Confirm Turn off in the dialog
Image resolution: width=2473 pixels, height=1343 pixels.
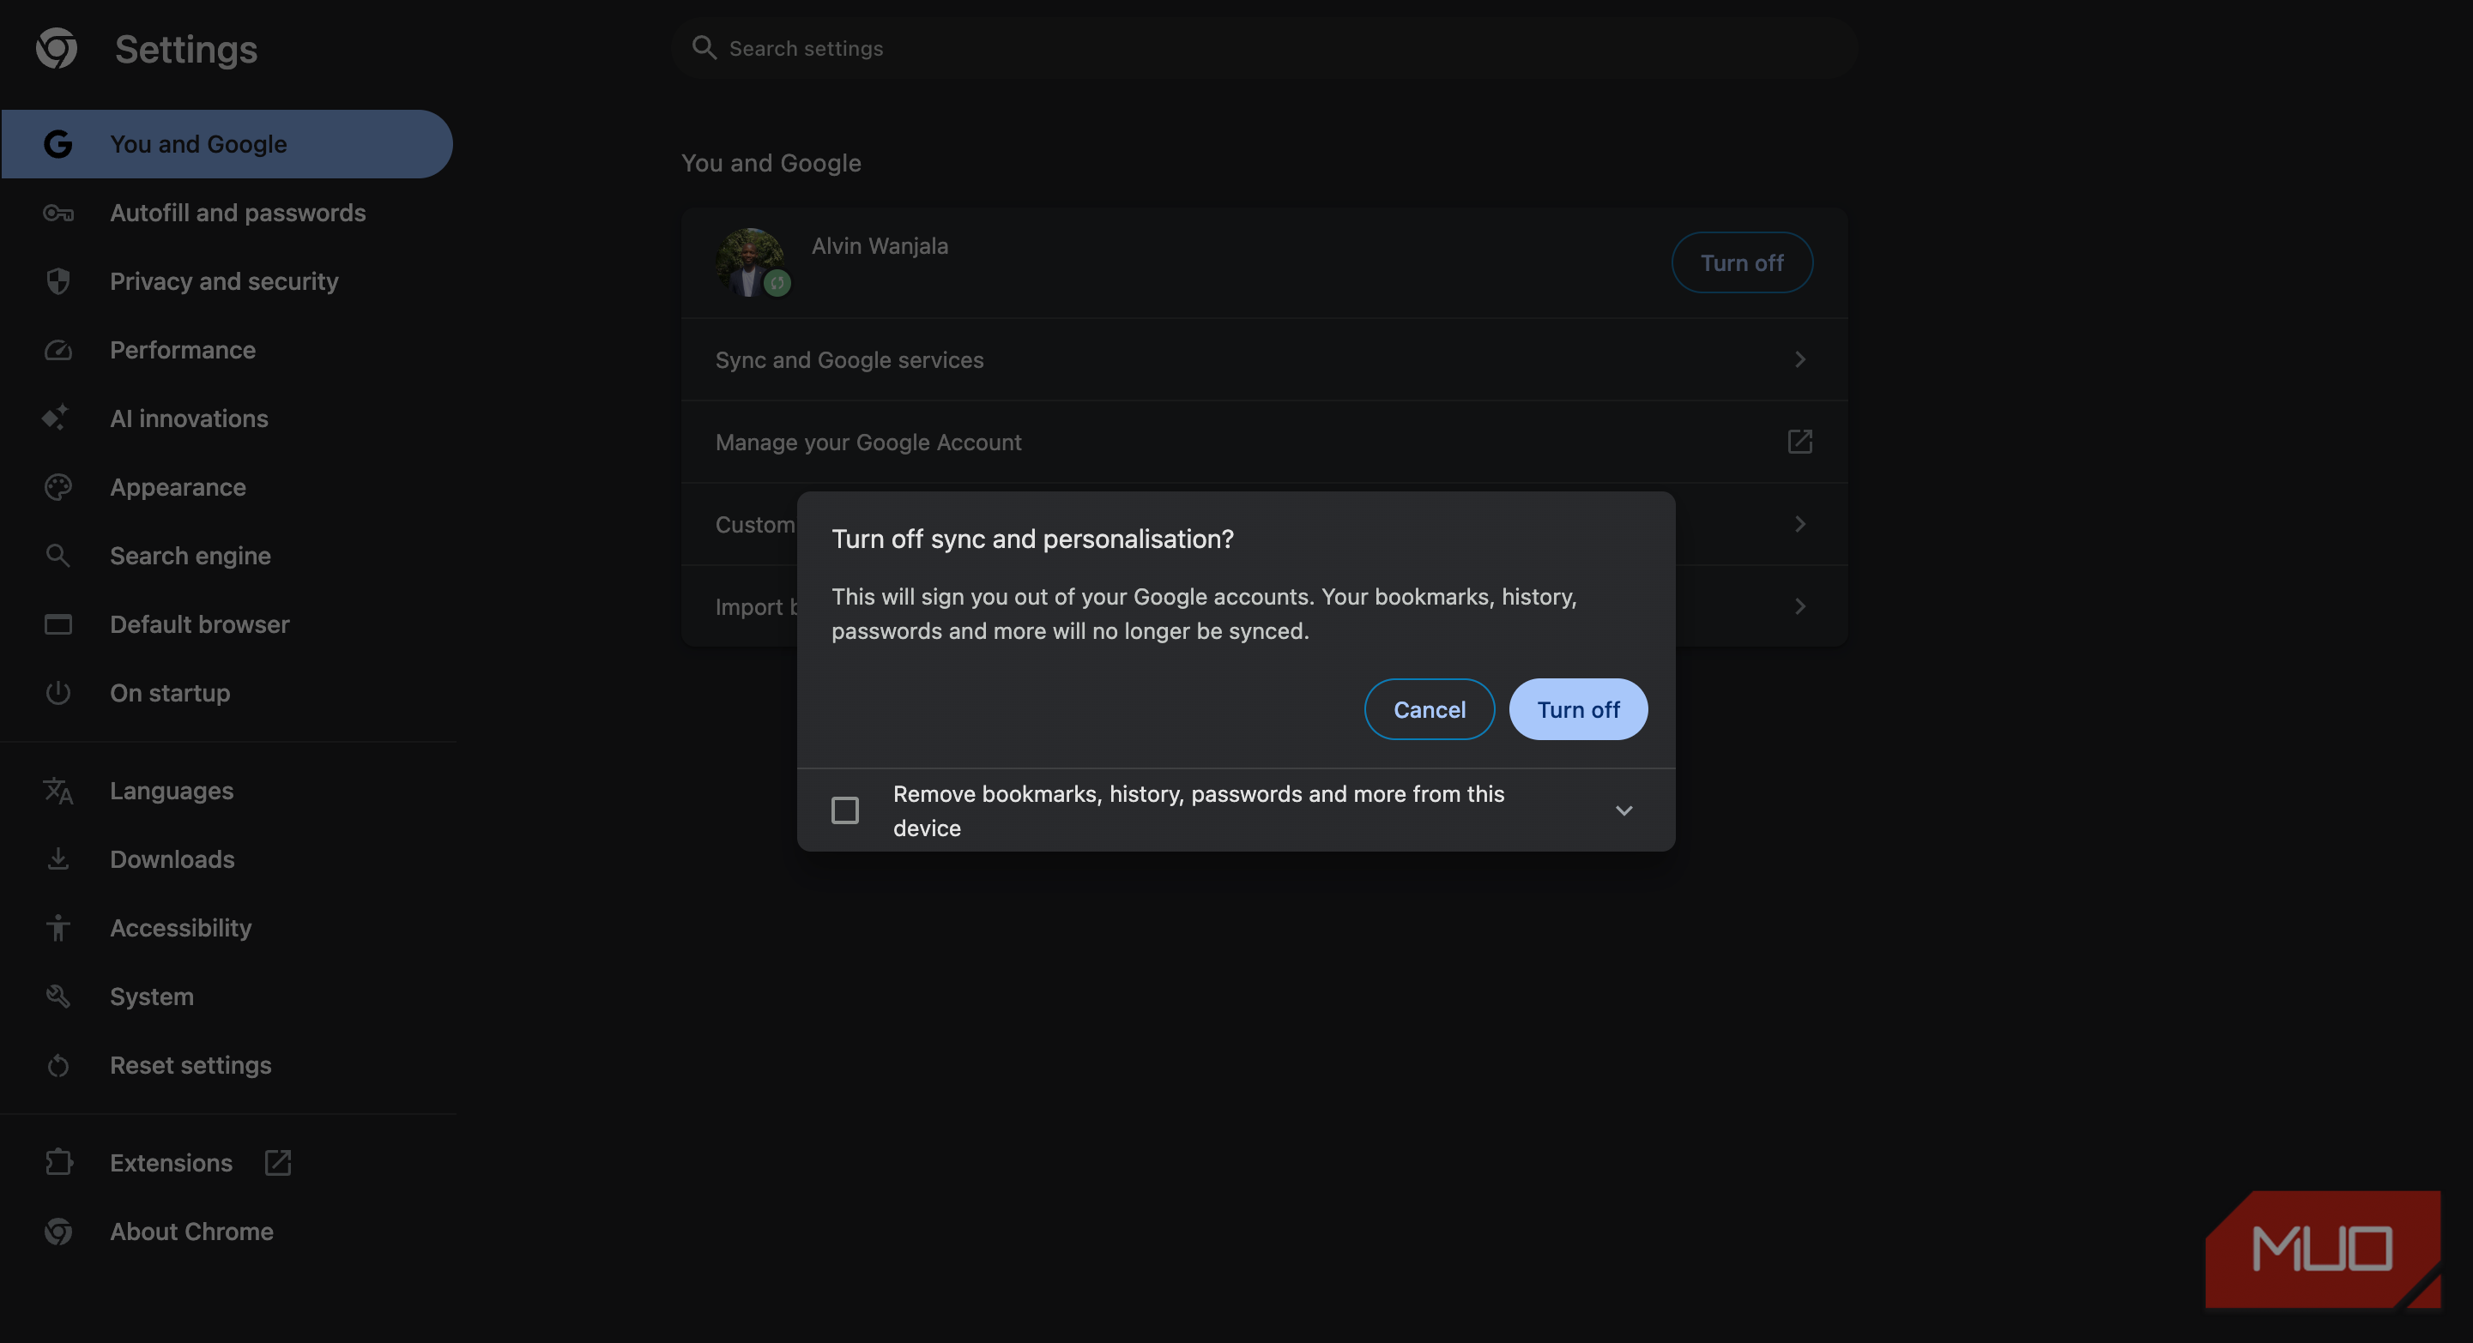point(1577,710)
